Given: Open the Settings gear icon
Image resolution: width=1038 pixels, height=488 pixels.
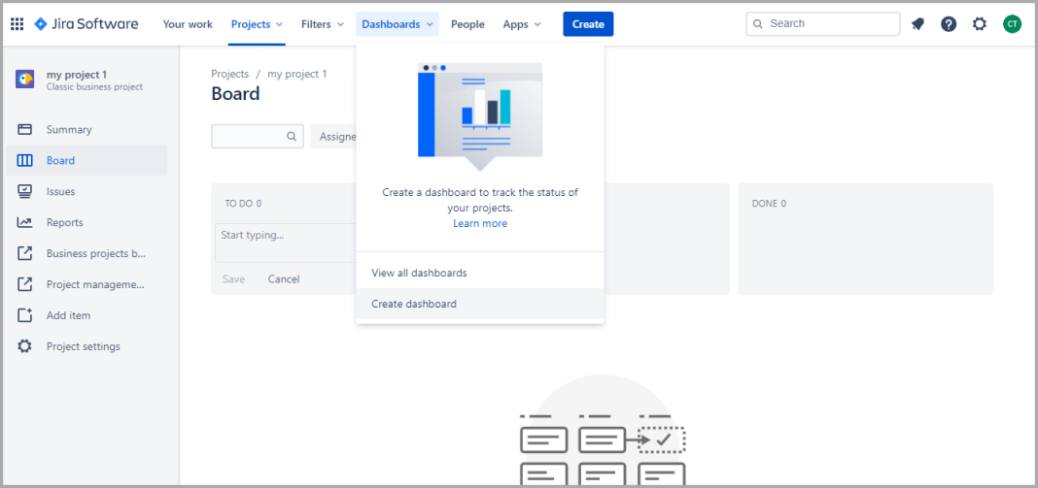Looking at the screenshot, I should pyautogui.click(x=980, y=24).
